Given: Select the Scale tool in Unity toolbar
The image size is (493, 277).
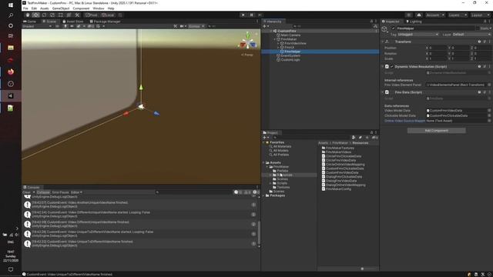Looking at the screenshot, I should click(x=52, y=15).
